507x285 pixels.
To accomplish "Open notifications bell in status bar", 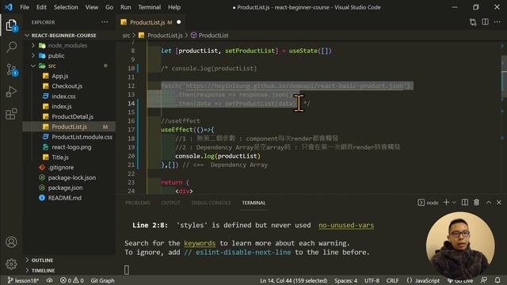I will click(x=497, y=280).
